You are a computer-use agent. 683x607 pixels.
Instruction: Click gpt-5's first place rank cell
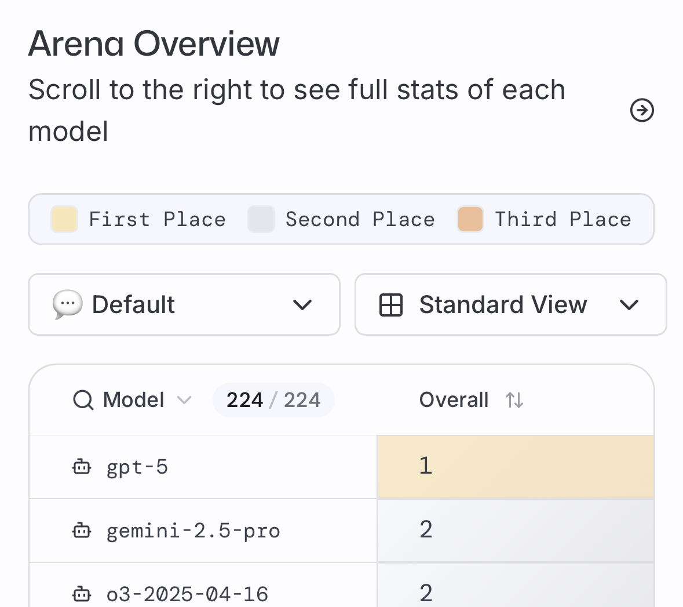click(515, 467)
